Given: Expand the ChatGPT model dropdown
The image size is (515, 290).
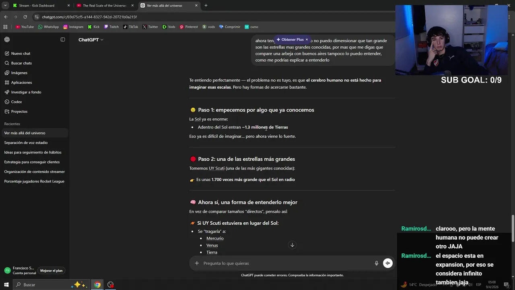Looking at the screenshot, I should (x=91, y=40).
